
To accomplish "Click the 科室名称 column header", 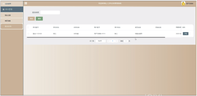I will [76, 27].
